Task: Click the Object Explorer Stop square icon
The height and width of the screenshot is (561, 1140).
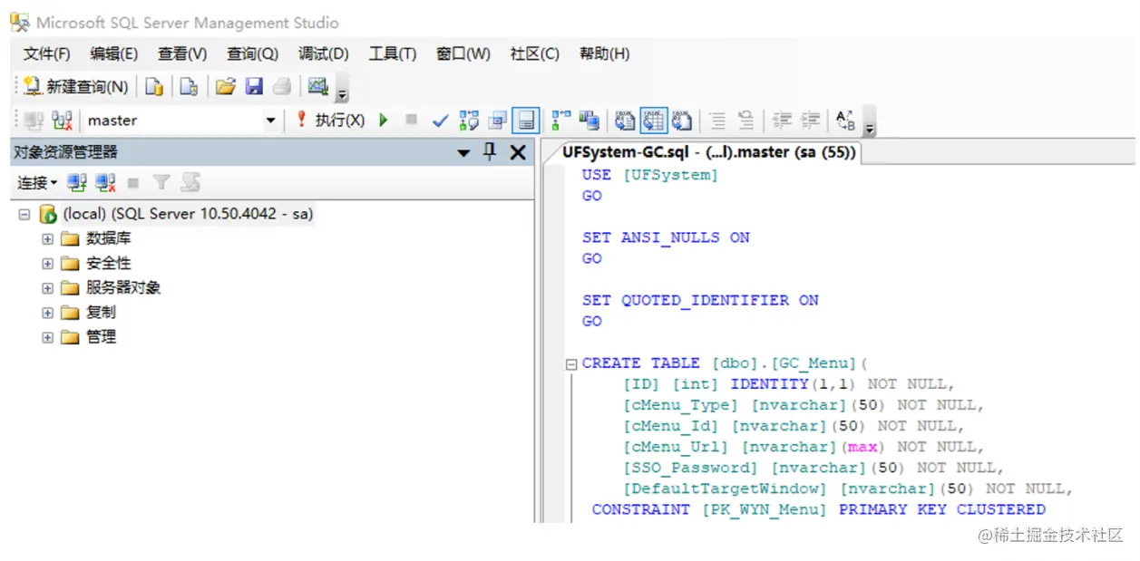Action: pyautogui.click(x=133, y=183)
